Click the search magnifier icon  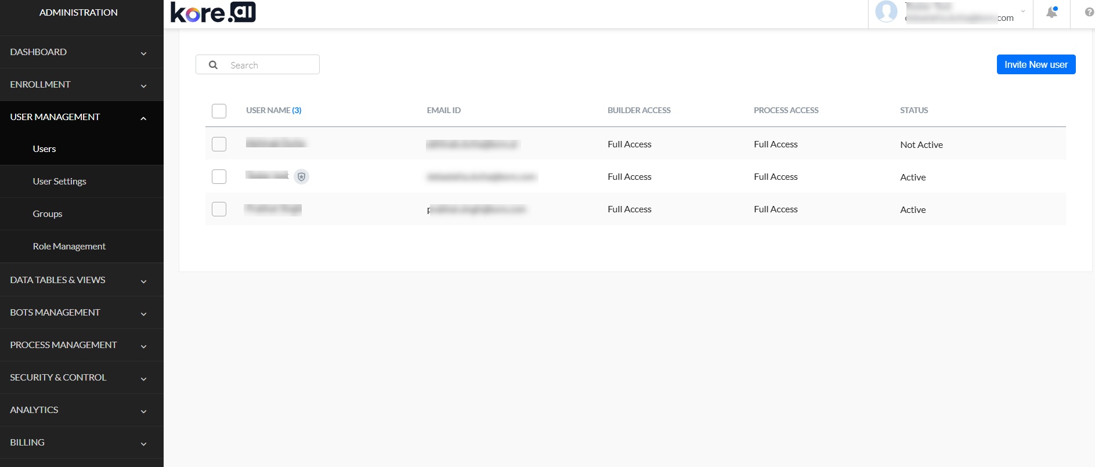pyautogui.click(x=214, y=65)
